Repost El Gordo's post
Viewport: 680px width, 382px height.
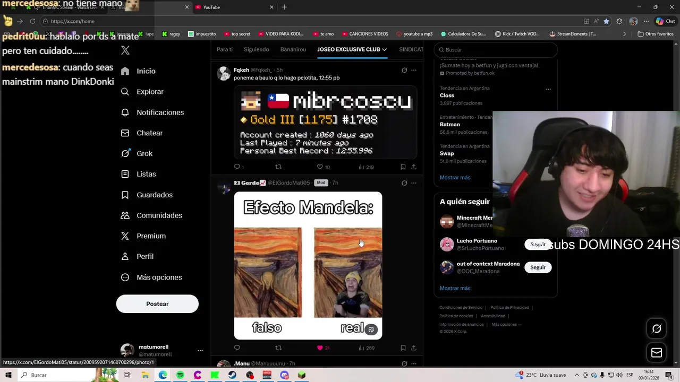pos(278,348)
